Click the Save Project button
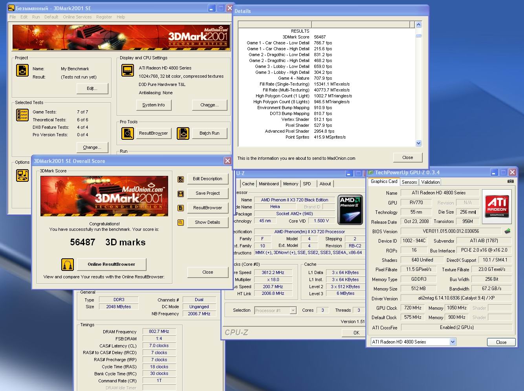 (x=208, y=194)
